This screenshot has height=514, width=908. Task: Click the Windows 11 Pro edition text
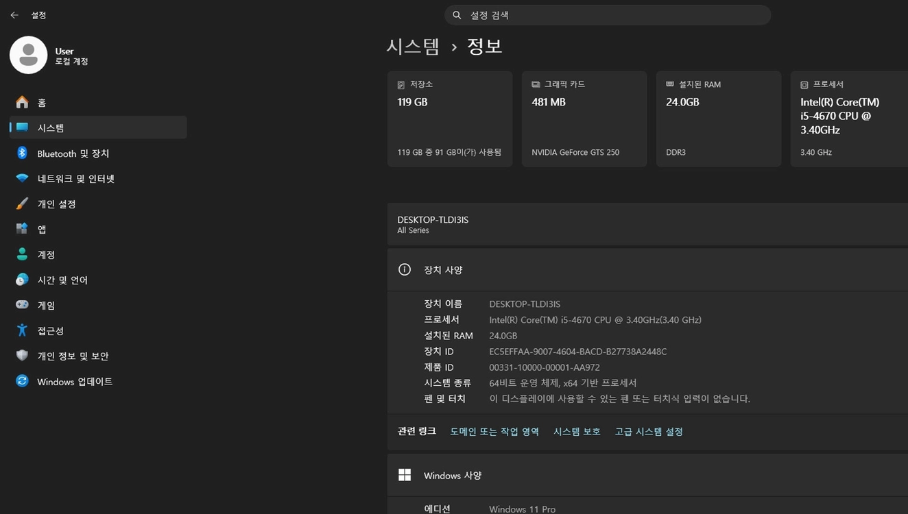pos(522,509)
